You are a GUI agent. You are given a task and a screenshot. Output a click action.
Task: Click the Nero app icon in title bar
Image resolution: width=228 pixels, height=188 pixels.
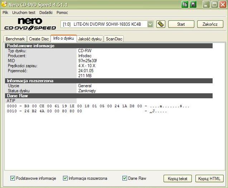pyautogui.click(x=4, y=4)
